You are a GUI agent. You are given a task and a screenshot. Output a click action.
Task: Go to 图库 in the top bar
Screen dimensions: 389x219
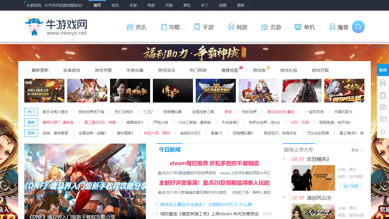(241, 5)
